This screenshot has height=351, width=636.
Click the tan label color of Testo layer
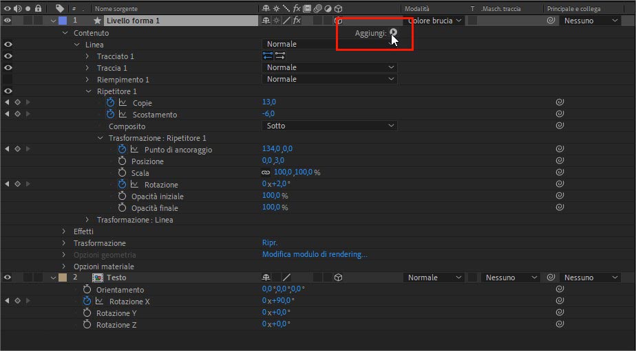click(x=63, y=278)
